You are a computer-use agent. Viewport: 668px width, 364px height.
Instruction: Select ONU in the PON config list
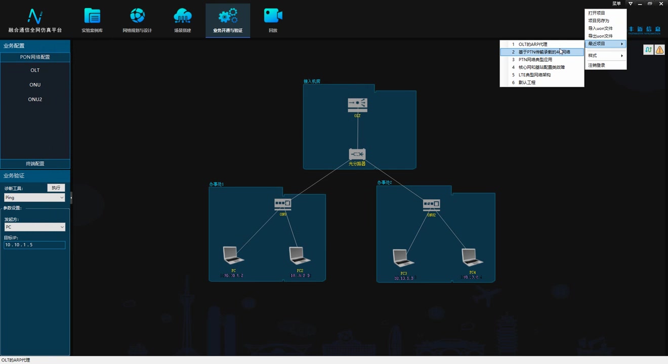35,85
